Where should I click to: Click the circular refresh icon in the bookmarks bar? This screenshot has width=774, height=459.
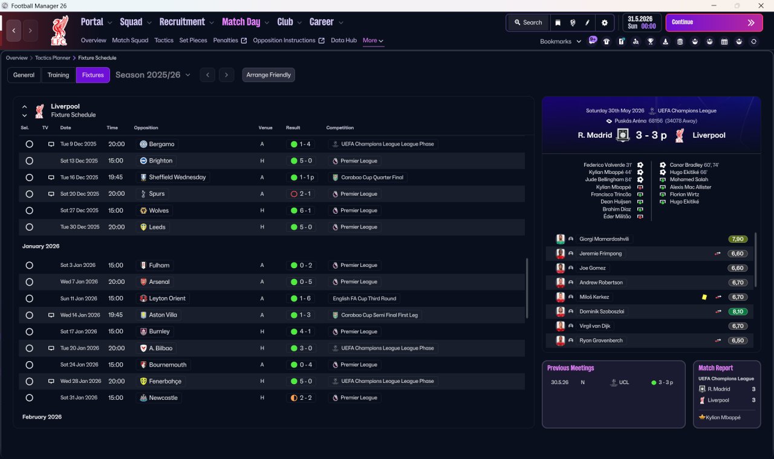753,42
